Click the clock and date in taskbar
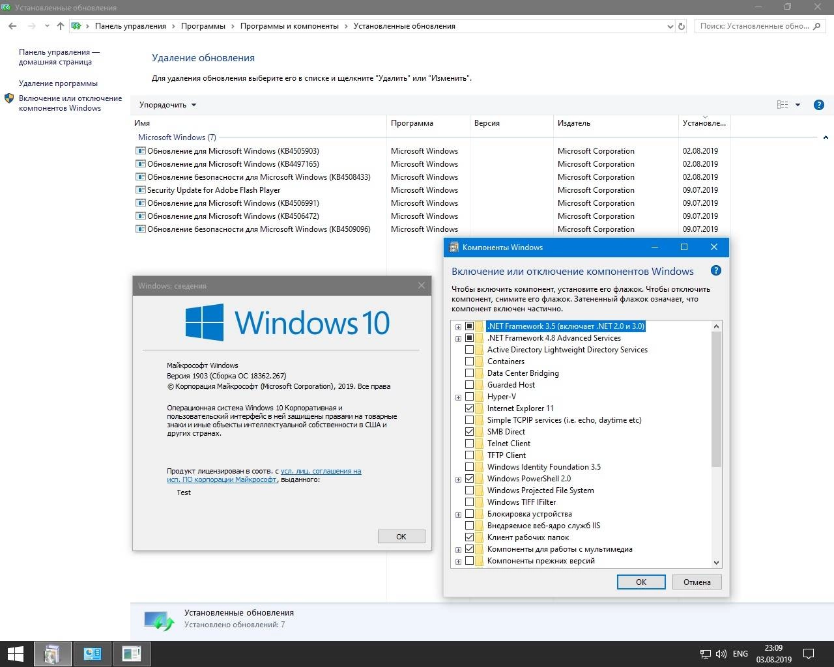Viewport: 834px width, 667px height. click(773, 654)
